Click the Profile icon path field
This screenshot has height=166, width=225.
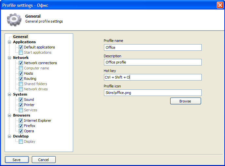[x=153, y=93]
